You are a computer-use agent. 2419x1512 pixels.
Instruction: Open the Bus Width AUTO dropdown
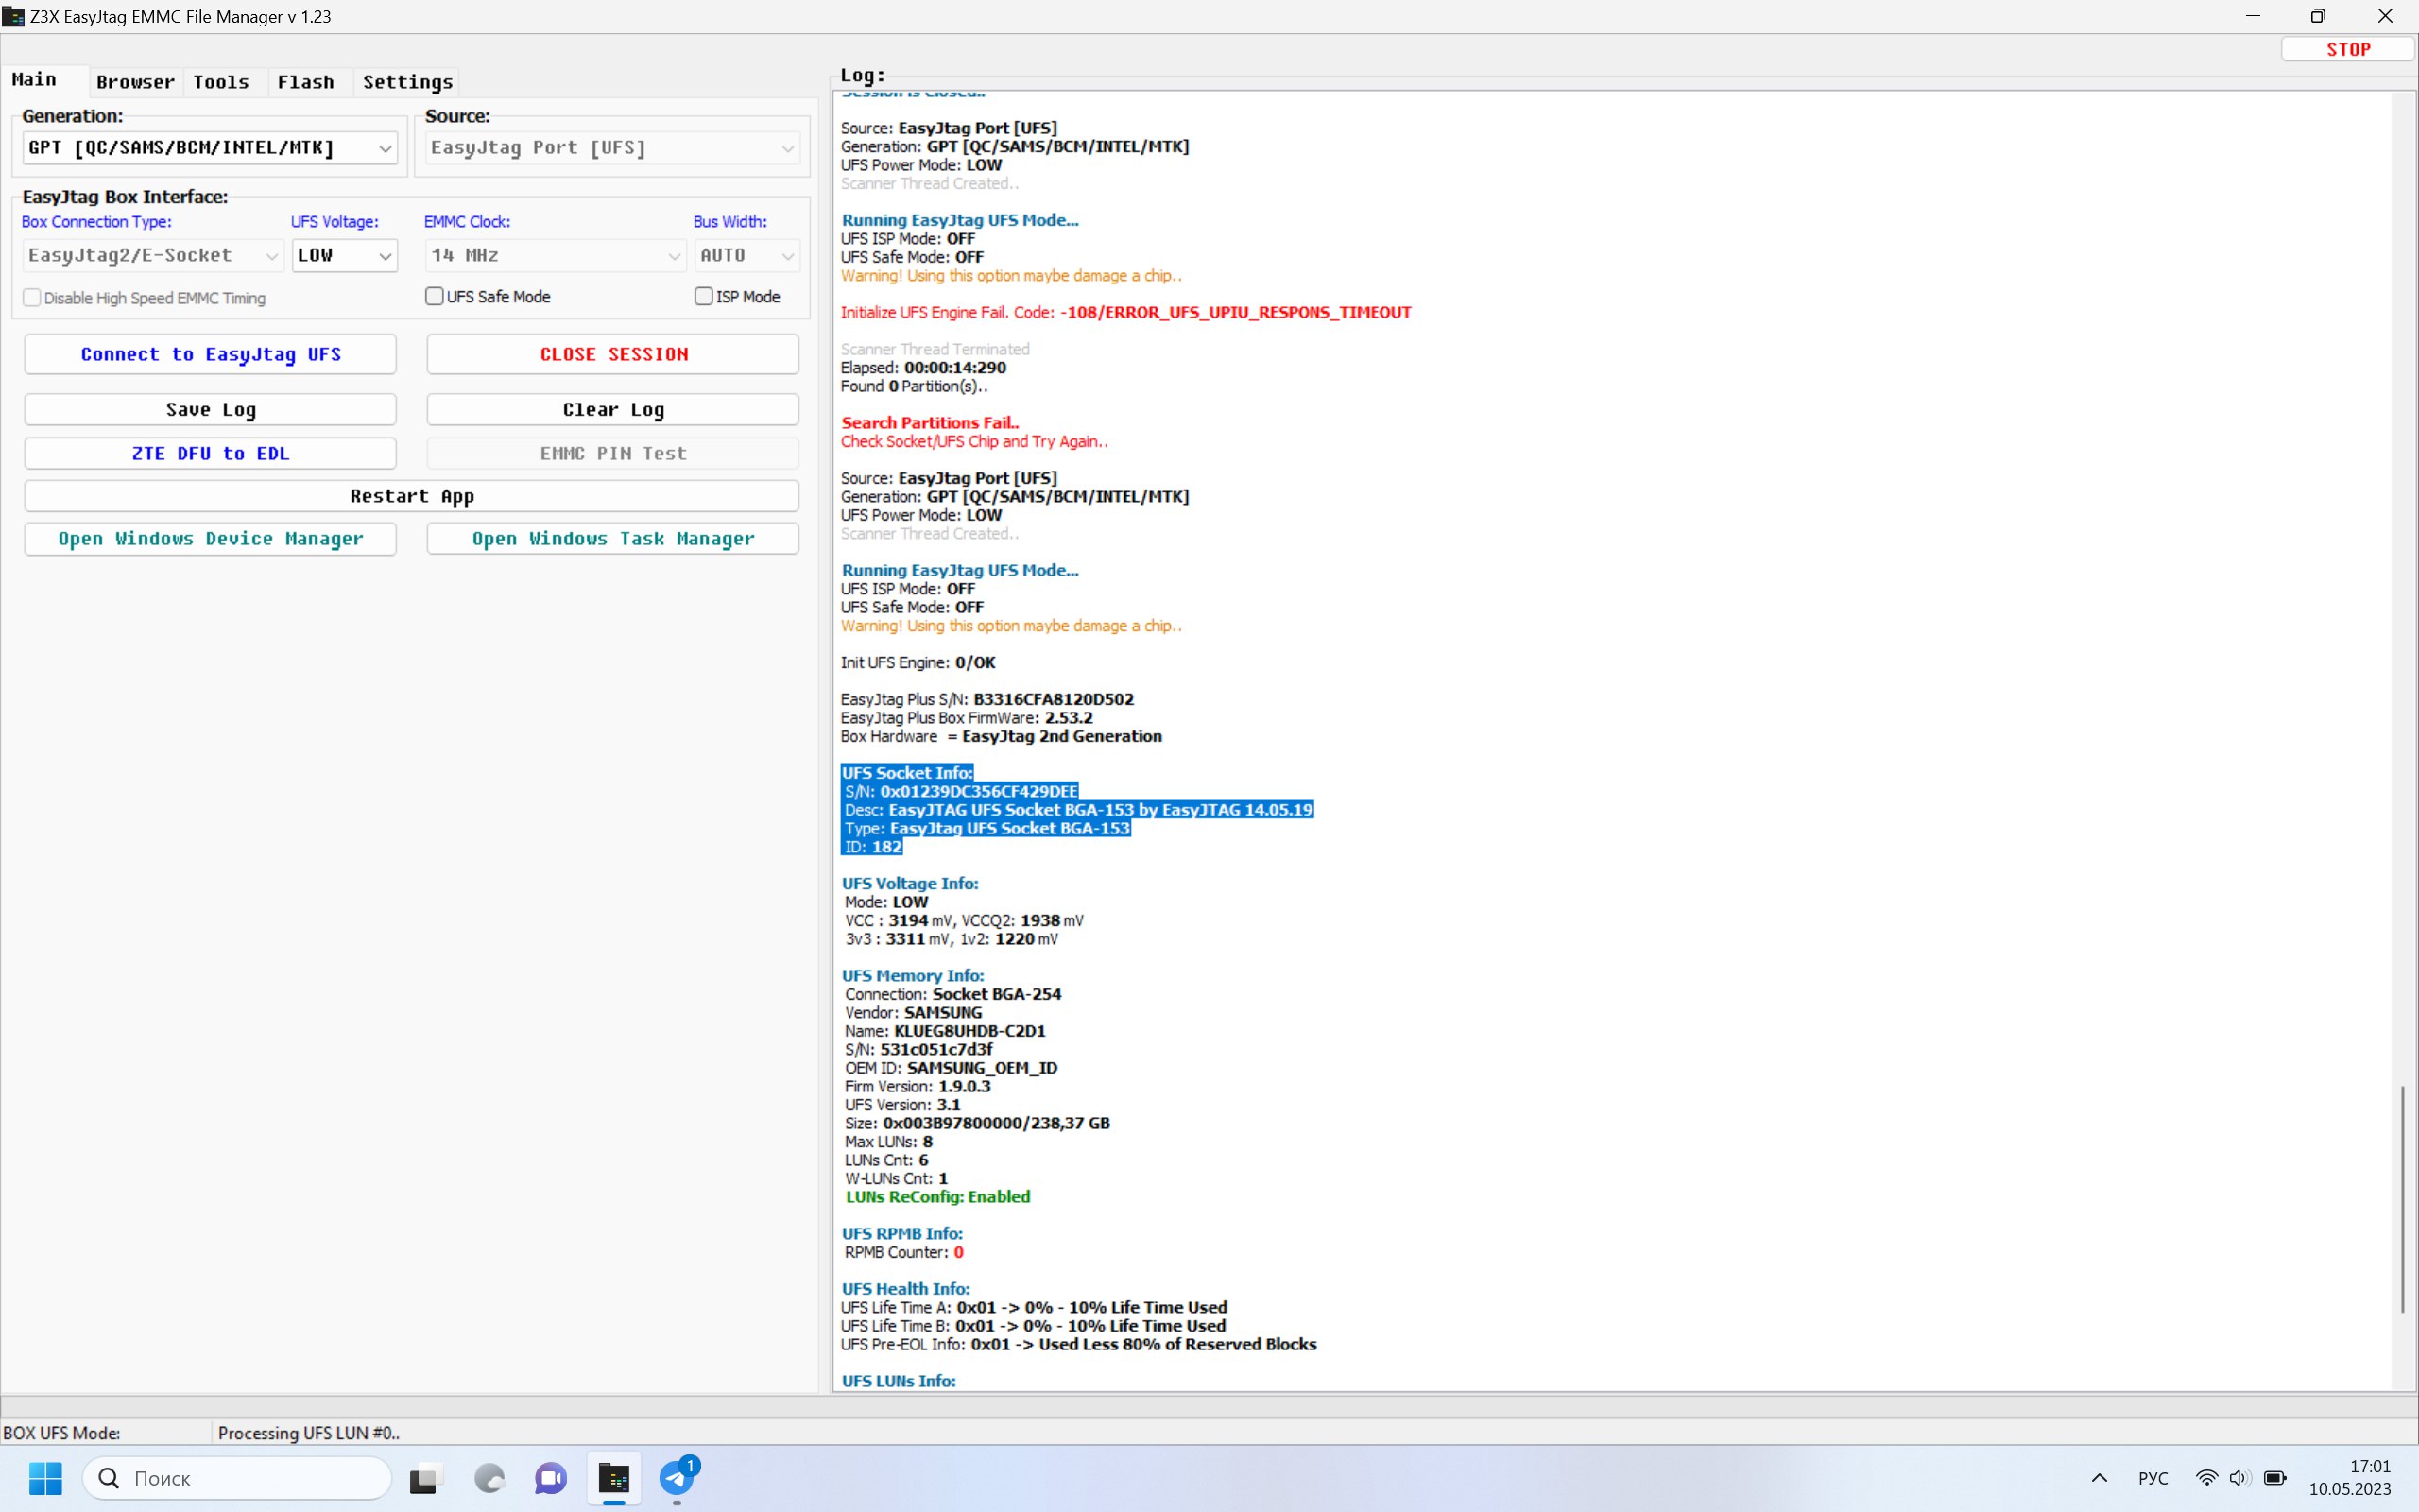(x=747, y=255)
